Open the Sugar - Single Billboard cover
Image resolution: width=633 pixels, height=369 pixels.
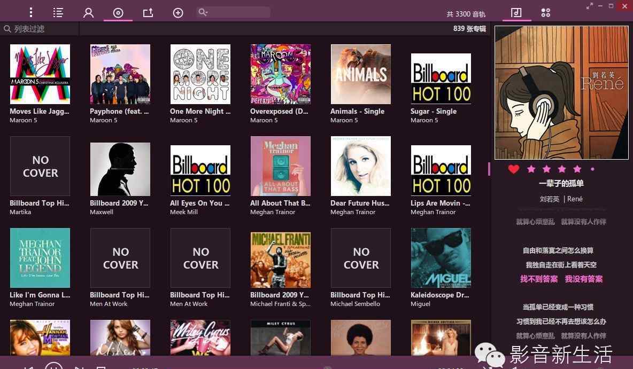click(x=441, y=78)
